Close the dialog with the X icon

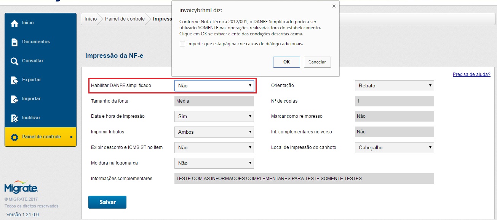point(334,6)
